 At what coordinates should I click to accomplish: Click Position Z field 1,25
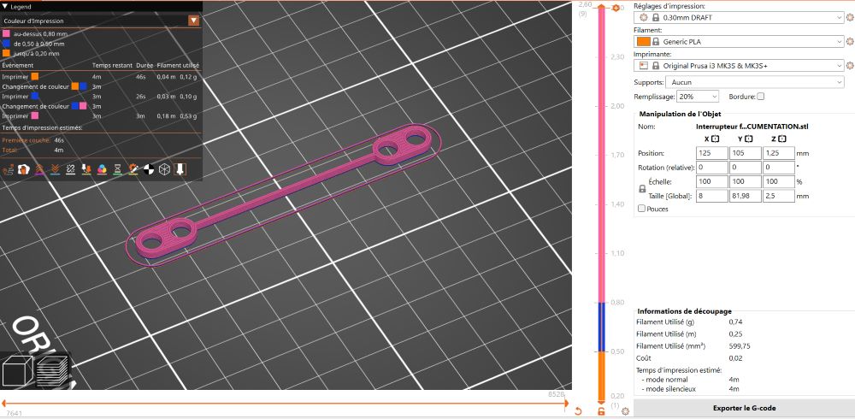pos(779,153)
